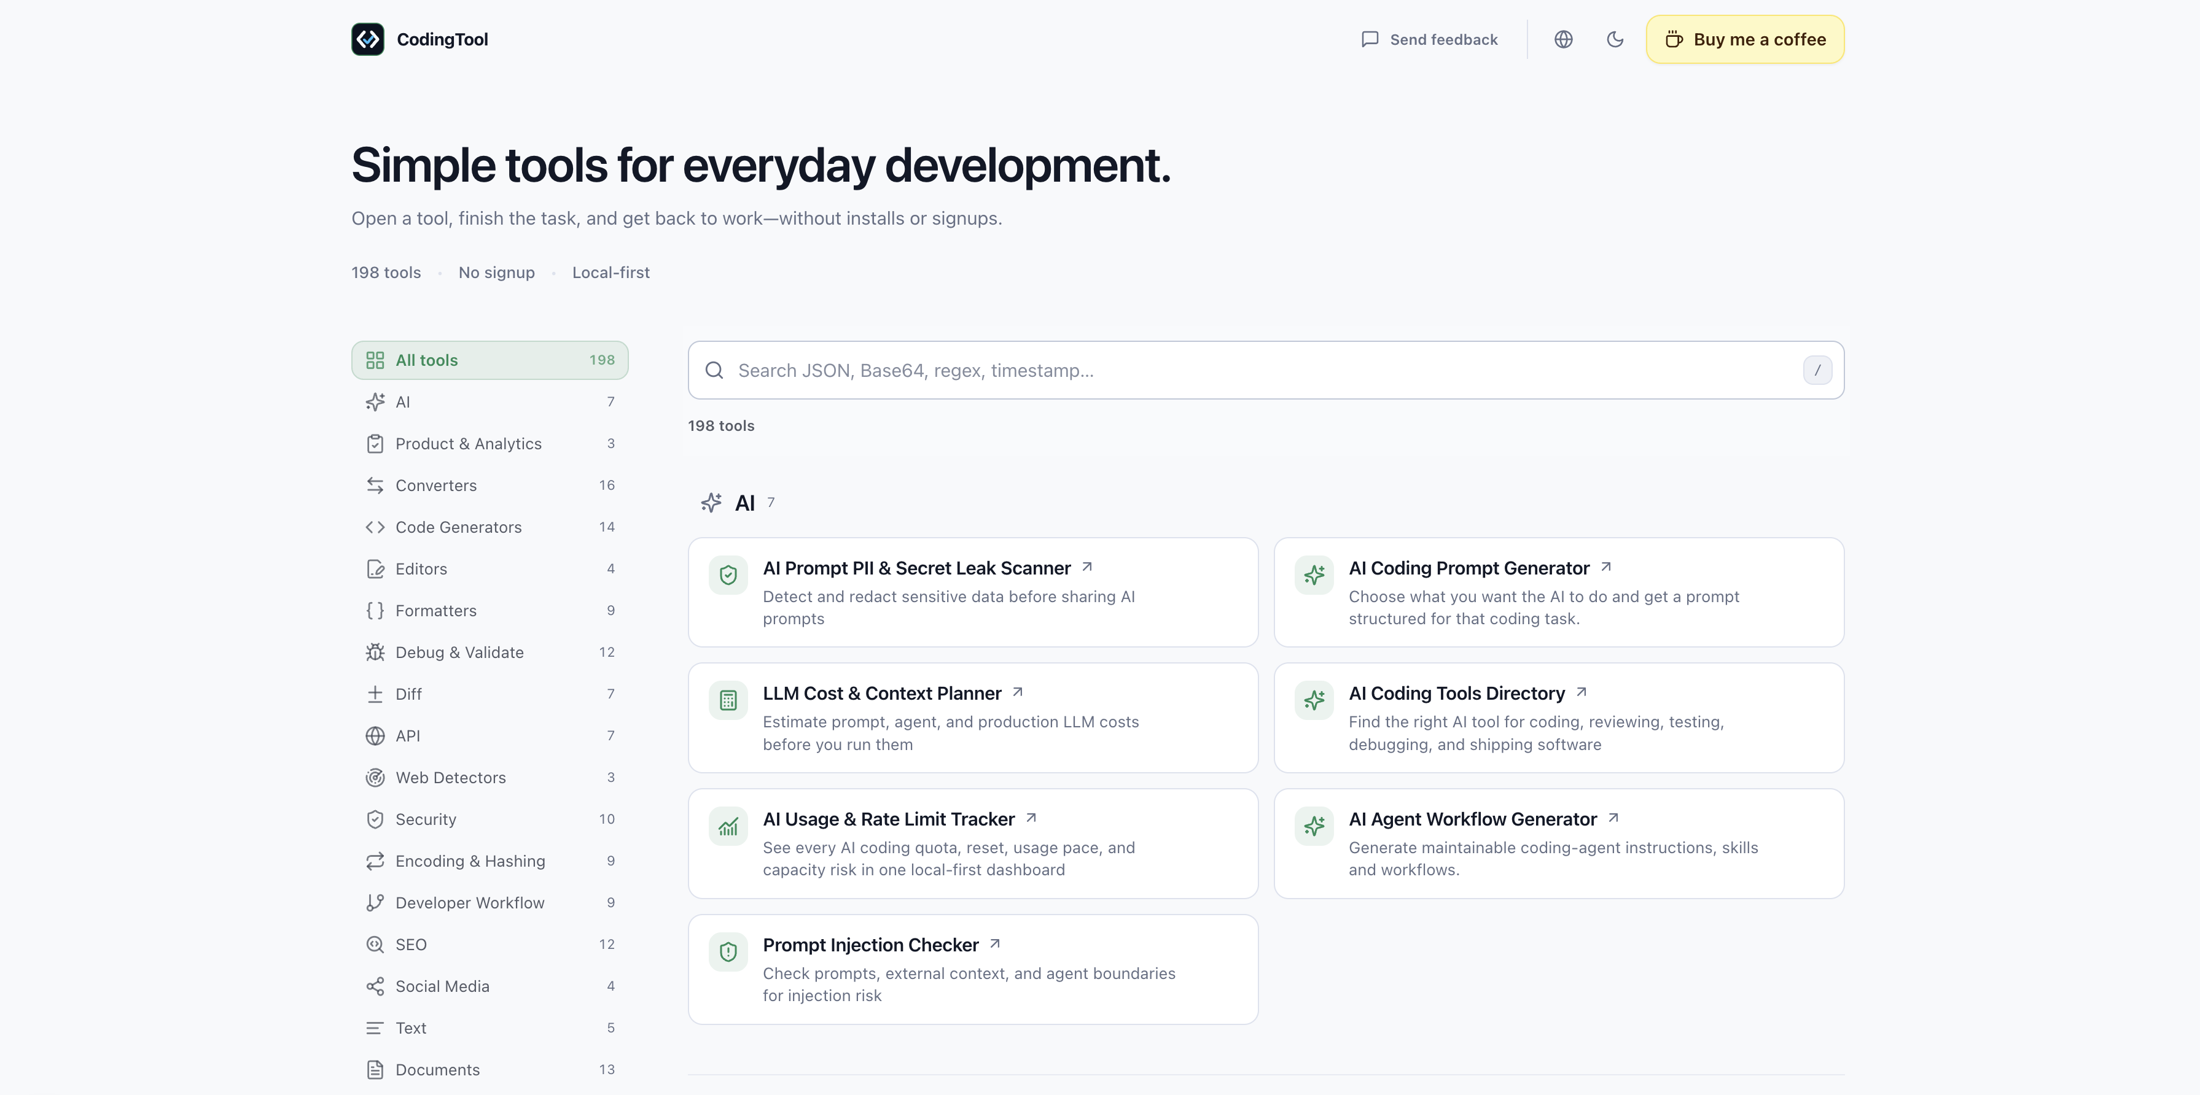The height and width of the screenshot is (1095, 2200).
Task: Click the Text lines icon
Action: pyautogui.click(x=375, y=1029)
